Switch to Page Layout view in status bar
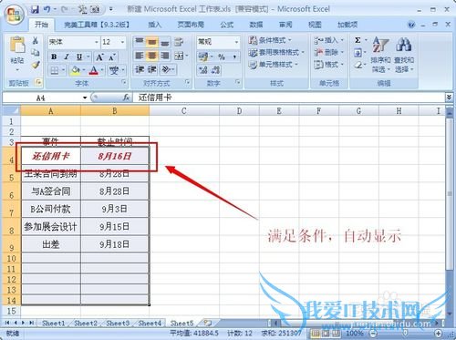 pyautogui.click(x=326, y=334)
